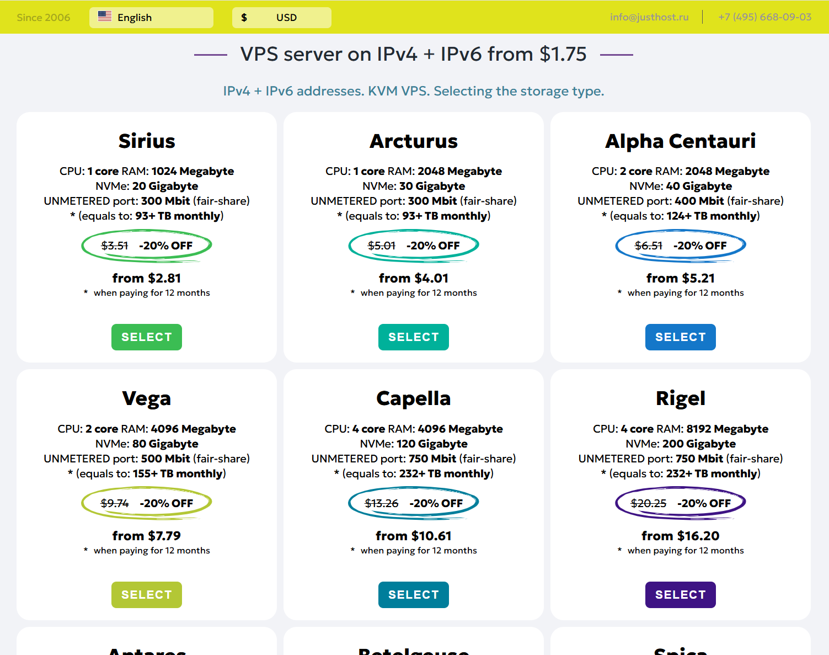Open the English language dropdown
Screen dimensions: 829x655
click(x=151, y=18)
